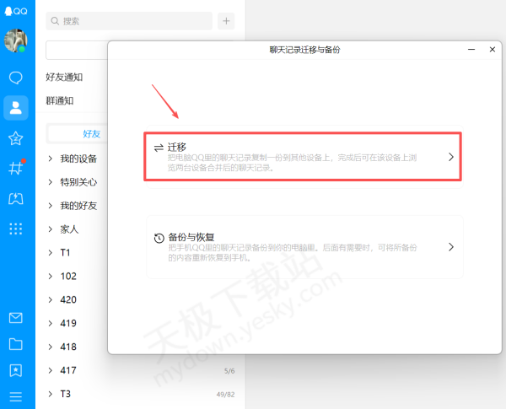Click the plus button beside search
The height and width of the screenshot is (409, 506).
coord(226,21)
